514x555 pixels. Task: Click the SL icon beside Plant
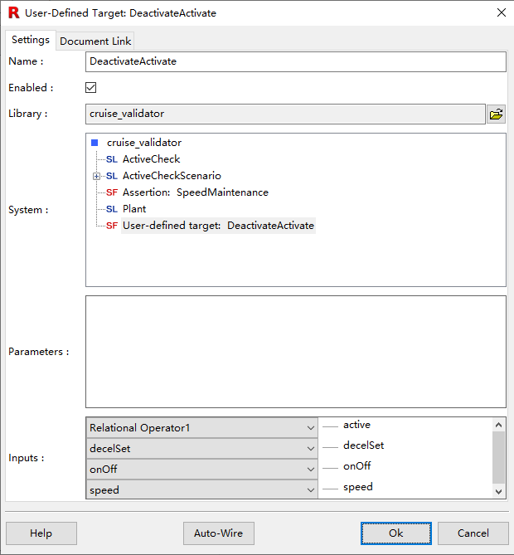tap(112, 209)
